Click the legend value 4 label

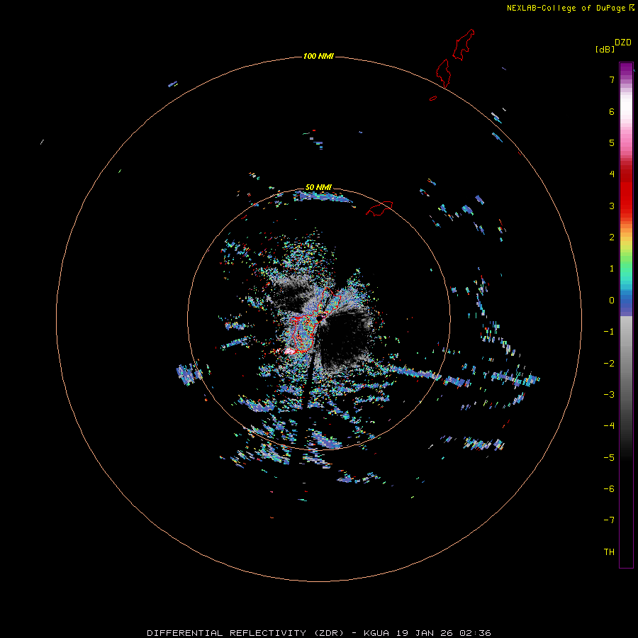[612, 174]
